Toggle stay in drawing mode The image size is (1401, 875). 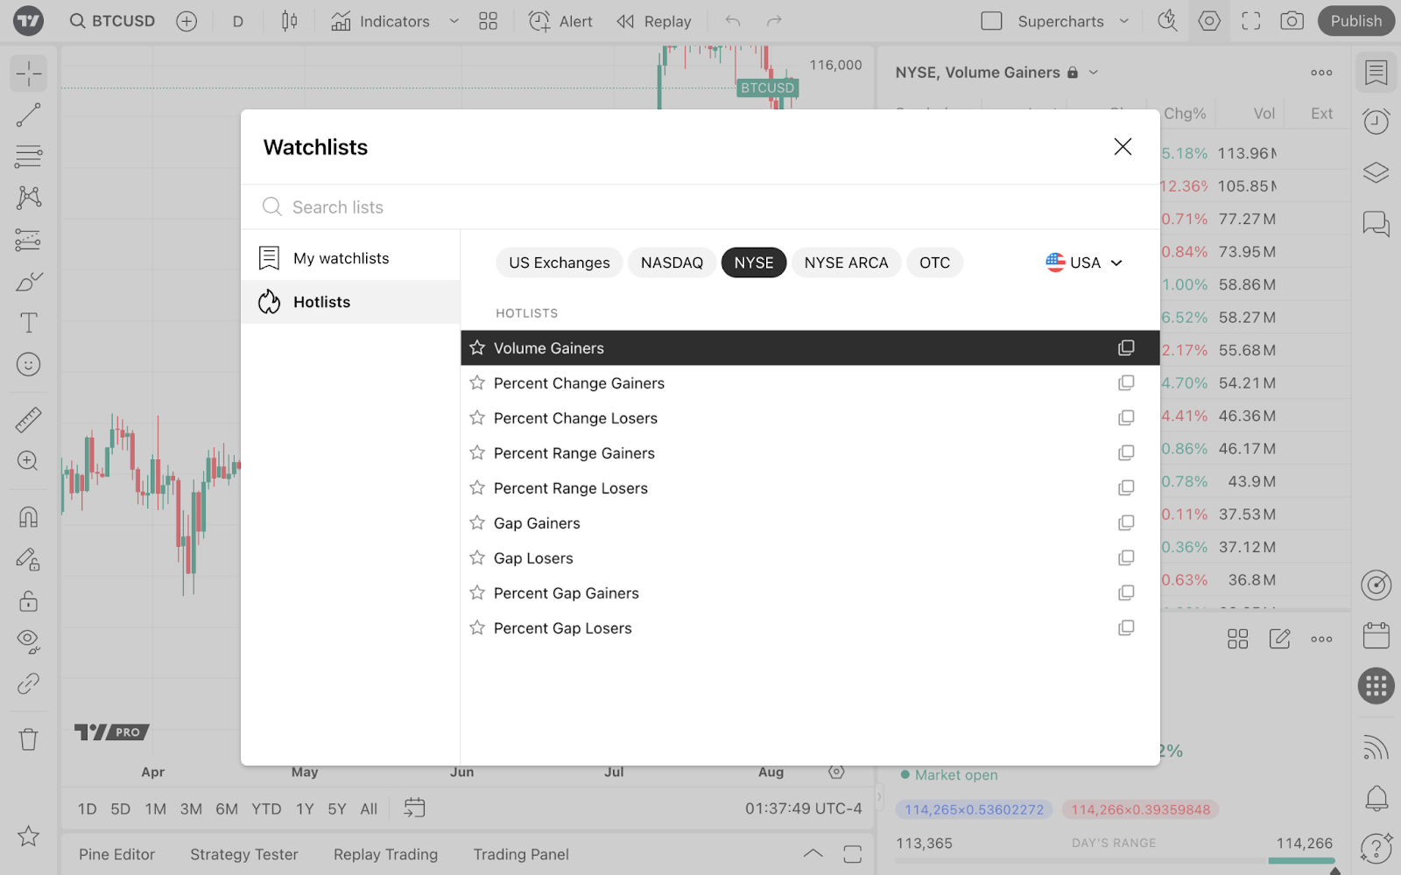pyautogui.click(x=29, y=559)
